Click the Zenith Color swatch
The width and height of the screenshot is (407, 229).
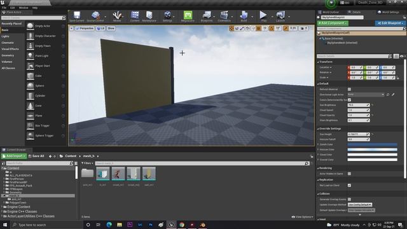click(372, 144)
